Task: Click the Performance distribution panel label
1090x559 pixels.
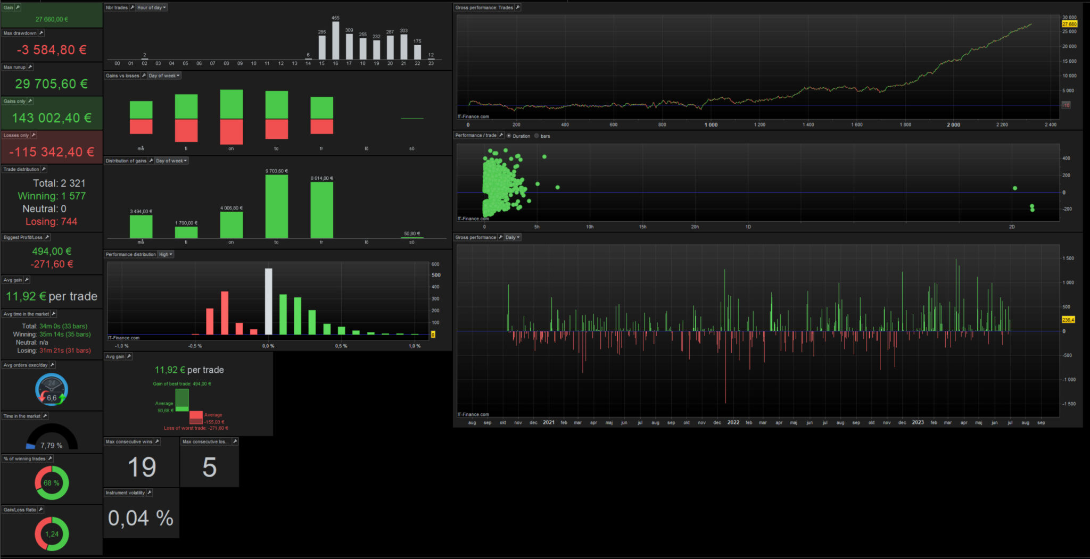Action: tap(131, 254)
